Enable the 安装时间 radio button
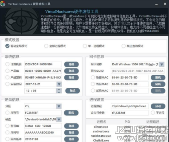 click(7, 84)
